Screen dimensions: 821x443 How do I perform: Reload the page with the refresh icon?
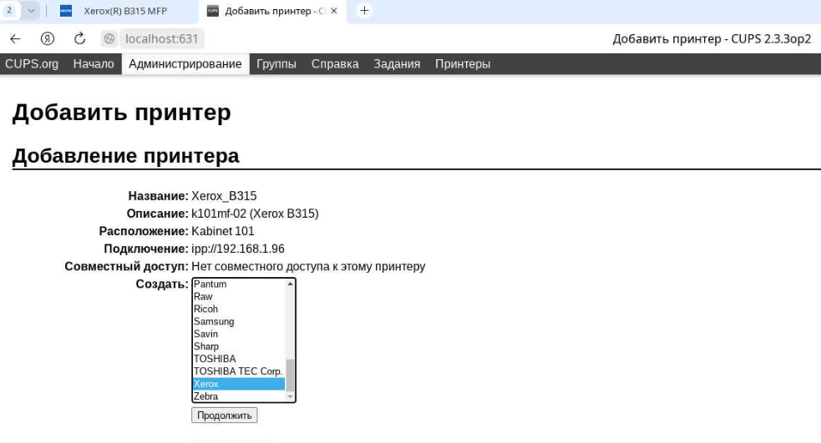[x=79, y=38]
